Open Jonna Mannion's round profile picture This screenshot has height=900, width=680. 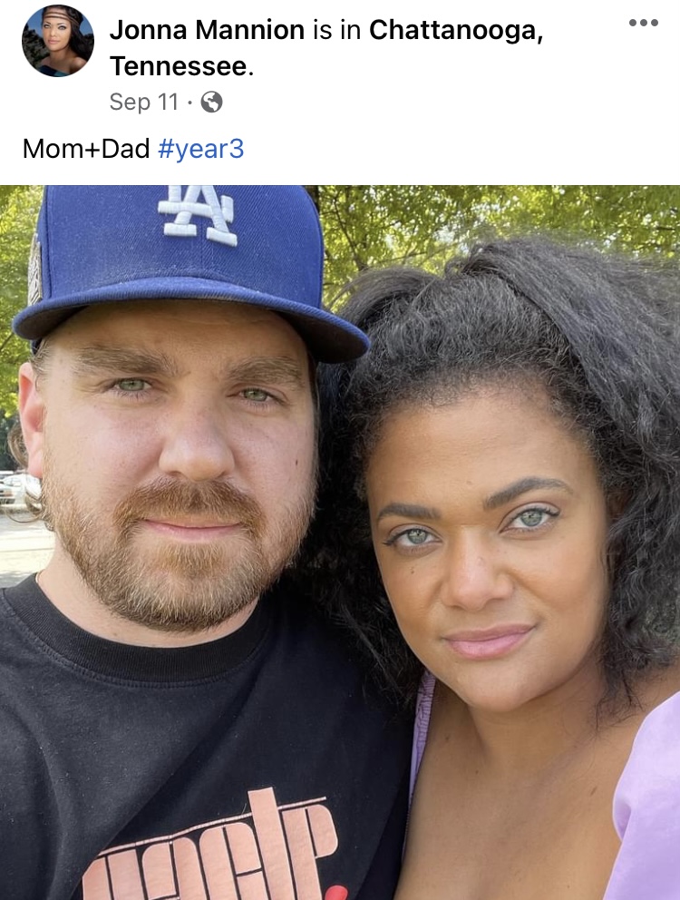(x=57, y=41)
